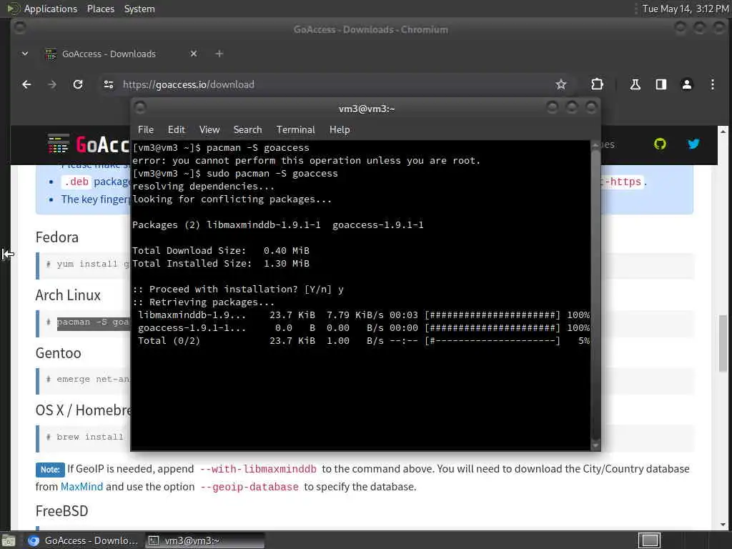Screen dimensions: 732x549
Task: Click the terminal window's vertical scrollbar
Action: click(x=595, y=294)
